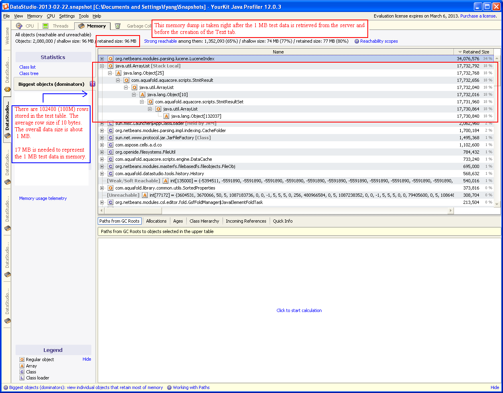Click the objects table vertical scrollbar down arrow

[x=497, y=204]
